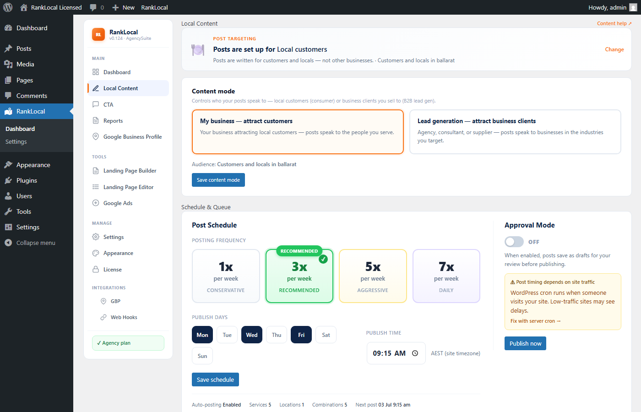This screenshot has width=641, height=412.
Task: Select the Lead generation content mode card
Action: click(x=515, y=132)
